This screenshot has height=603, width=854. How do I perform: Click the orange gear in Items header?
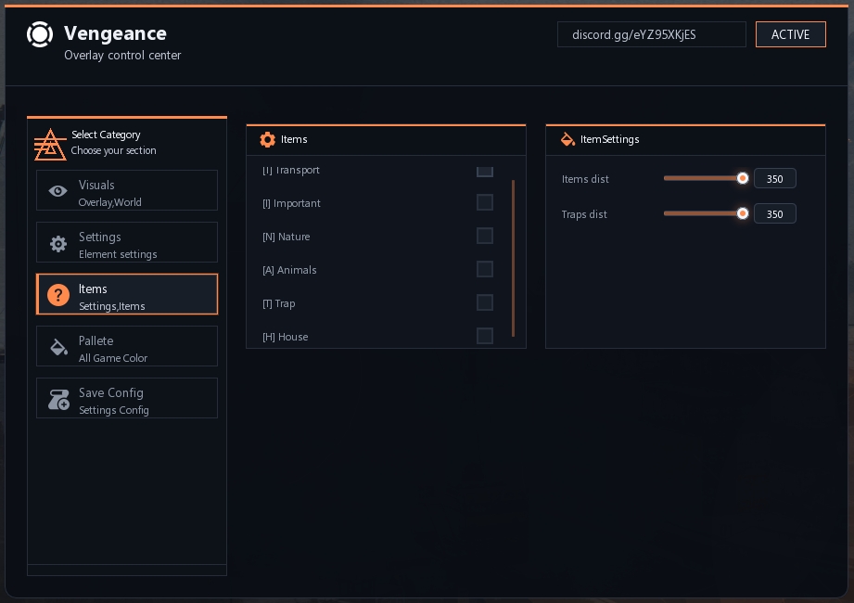click(x=268, y=139)
